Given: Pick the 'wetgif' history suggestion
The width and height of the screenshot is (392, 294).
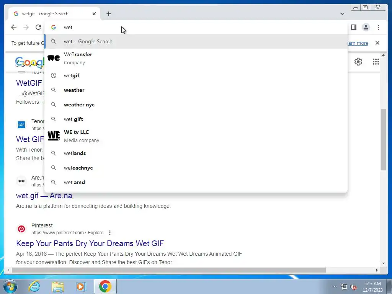Looking at the screenshot, I should click(x=196, y=75).
